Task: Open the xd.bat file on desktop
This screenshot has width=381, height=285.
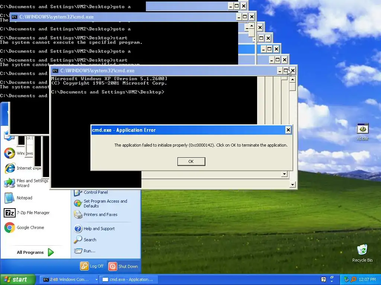Action: (x=362, y=132)
